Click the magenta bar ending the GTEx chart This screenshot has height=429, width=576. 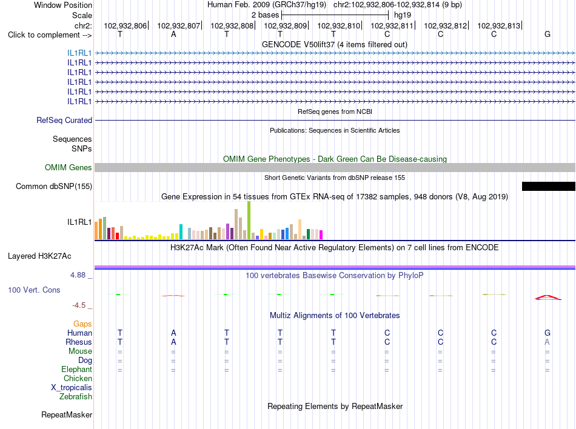321,234
